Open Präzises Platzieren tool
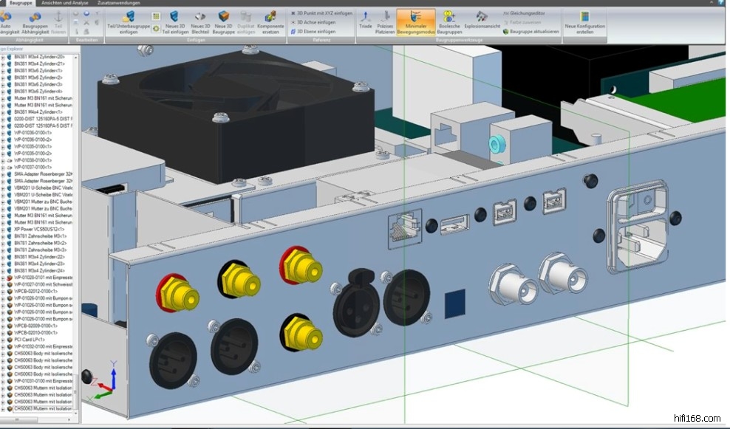This screenshot has height=429, width=730. [385, 17]
